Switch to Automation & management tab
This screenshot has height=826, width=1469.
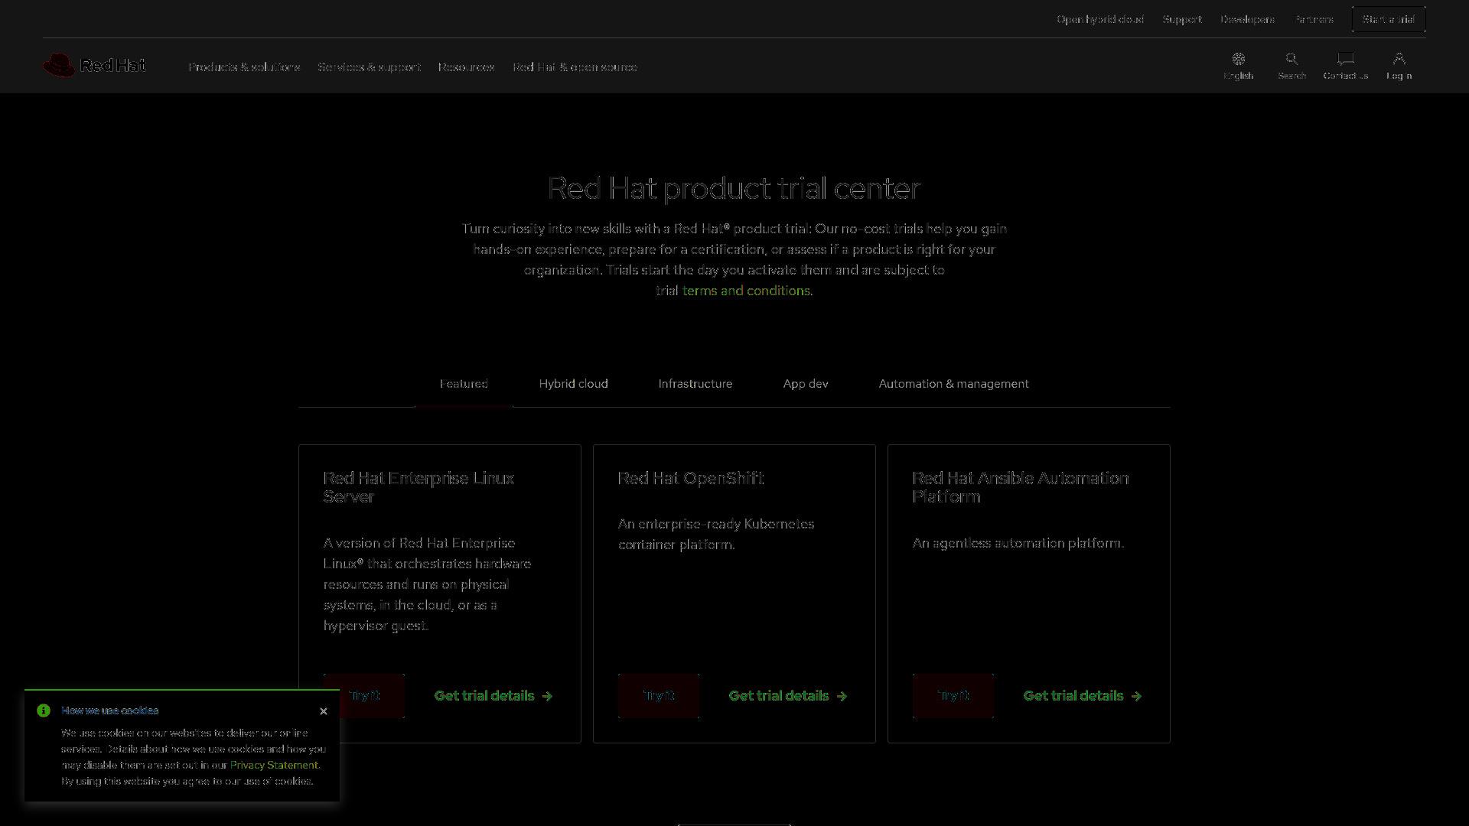(x=953, y=384)
